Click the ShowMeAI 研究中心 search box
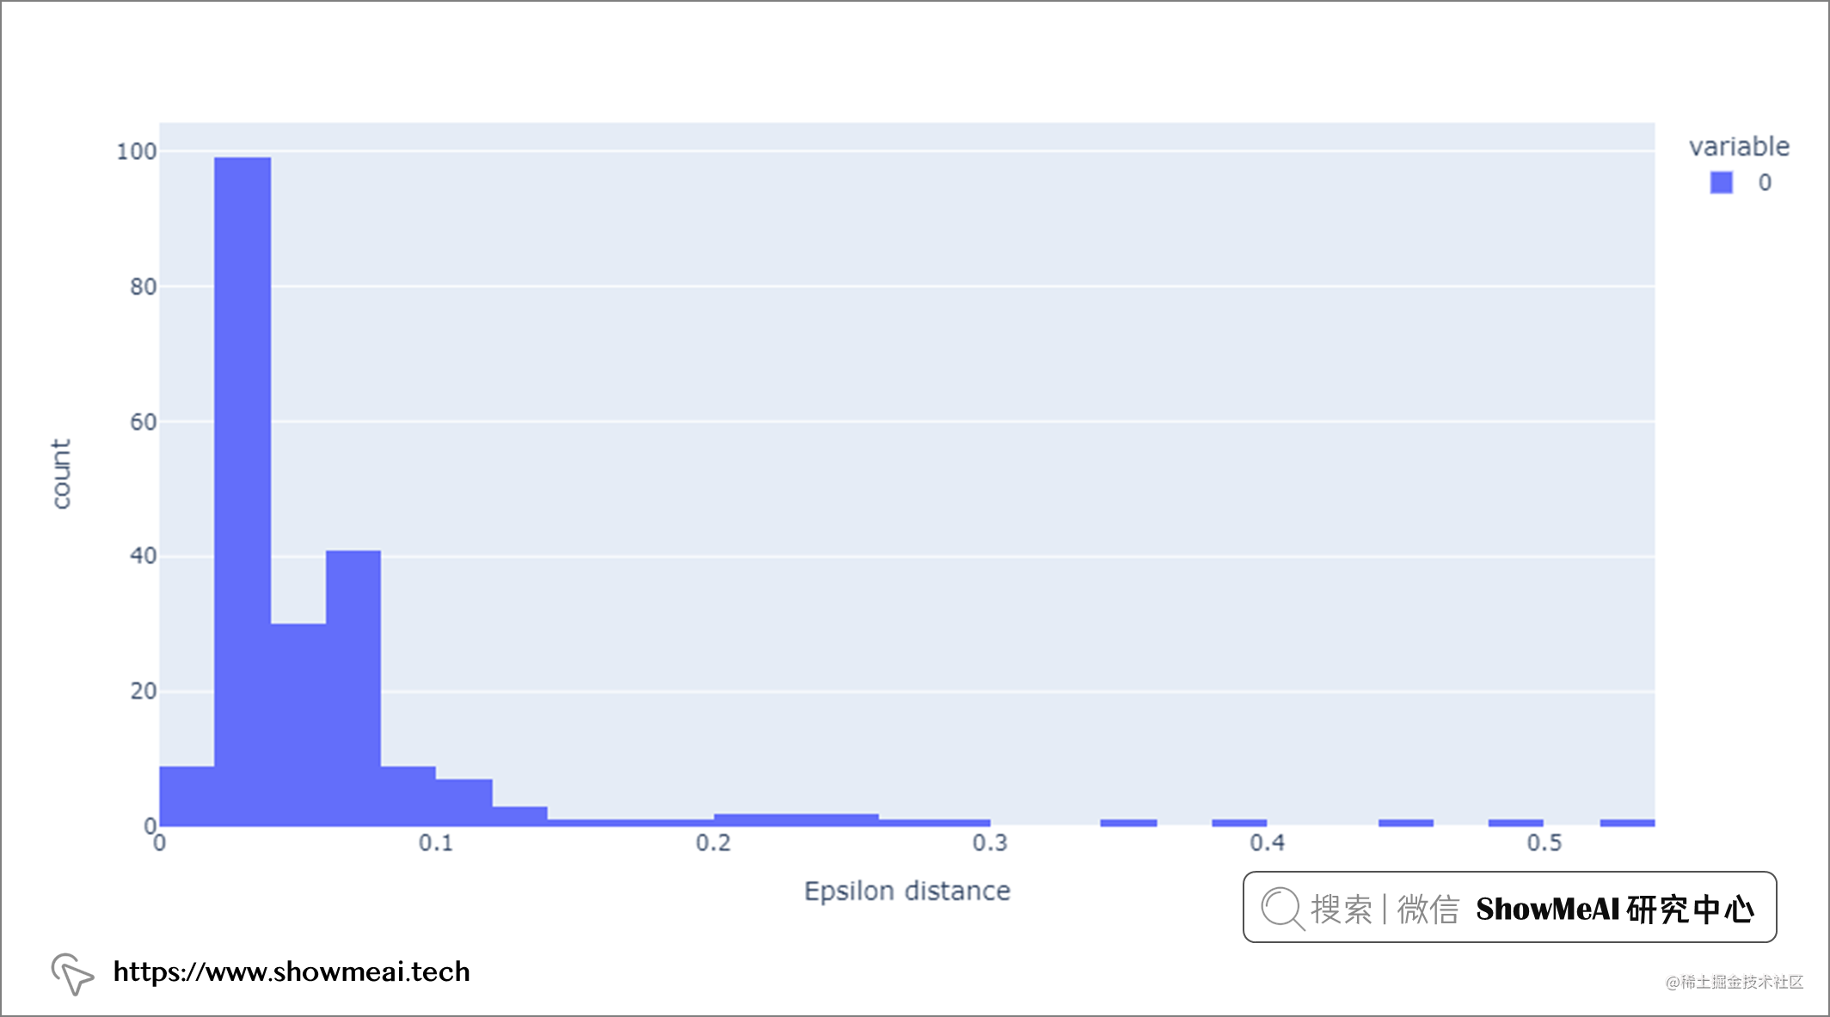 pos(1509,907)
